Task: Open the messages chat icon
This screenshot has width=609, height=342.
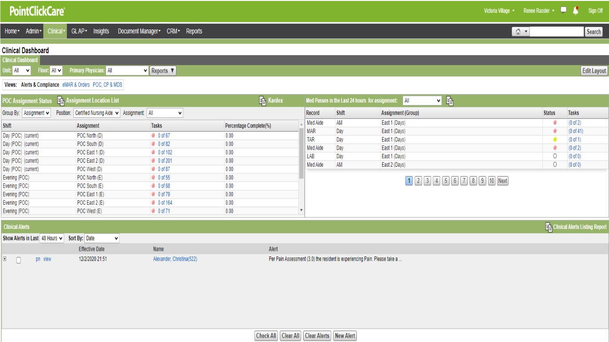Action: coord(562,10)
